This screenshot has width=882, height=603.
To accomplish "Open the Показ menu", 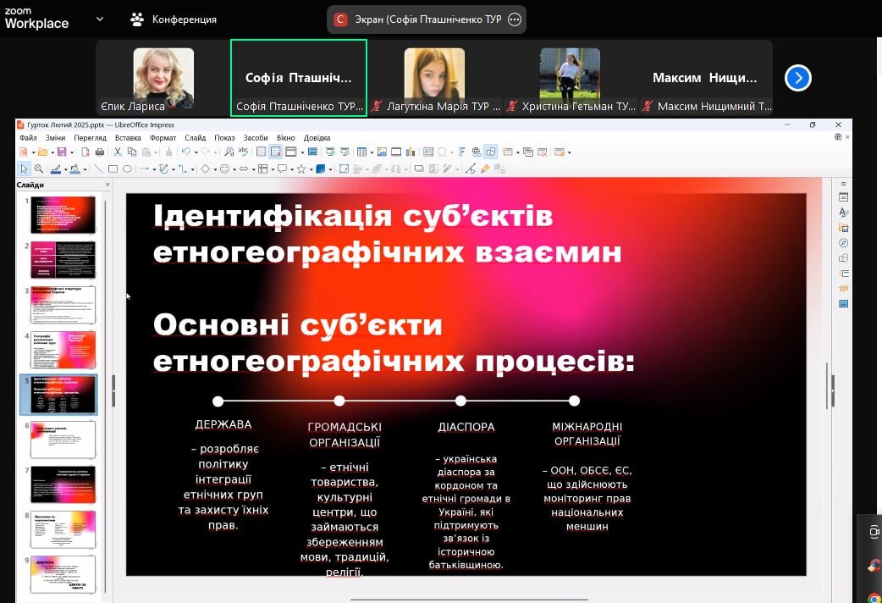I will click(224, 137).
